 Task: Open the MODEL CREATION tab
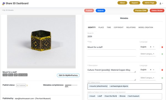click(146, 27)
